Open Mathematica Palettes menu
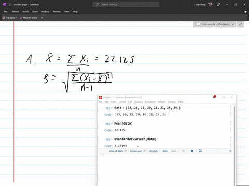The width and height of the screenshot is (249, 186). [x=161, y=102]
